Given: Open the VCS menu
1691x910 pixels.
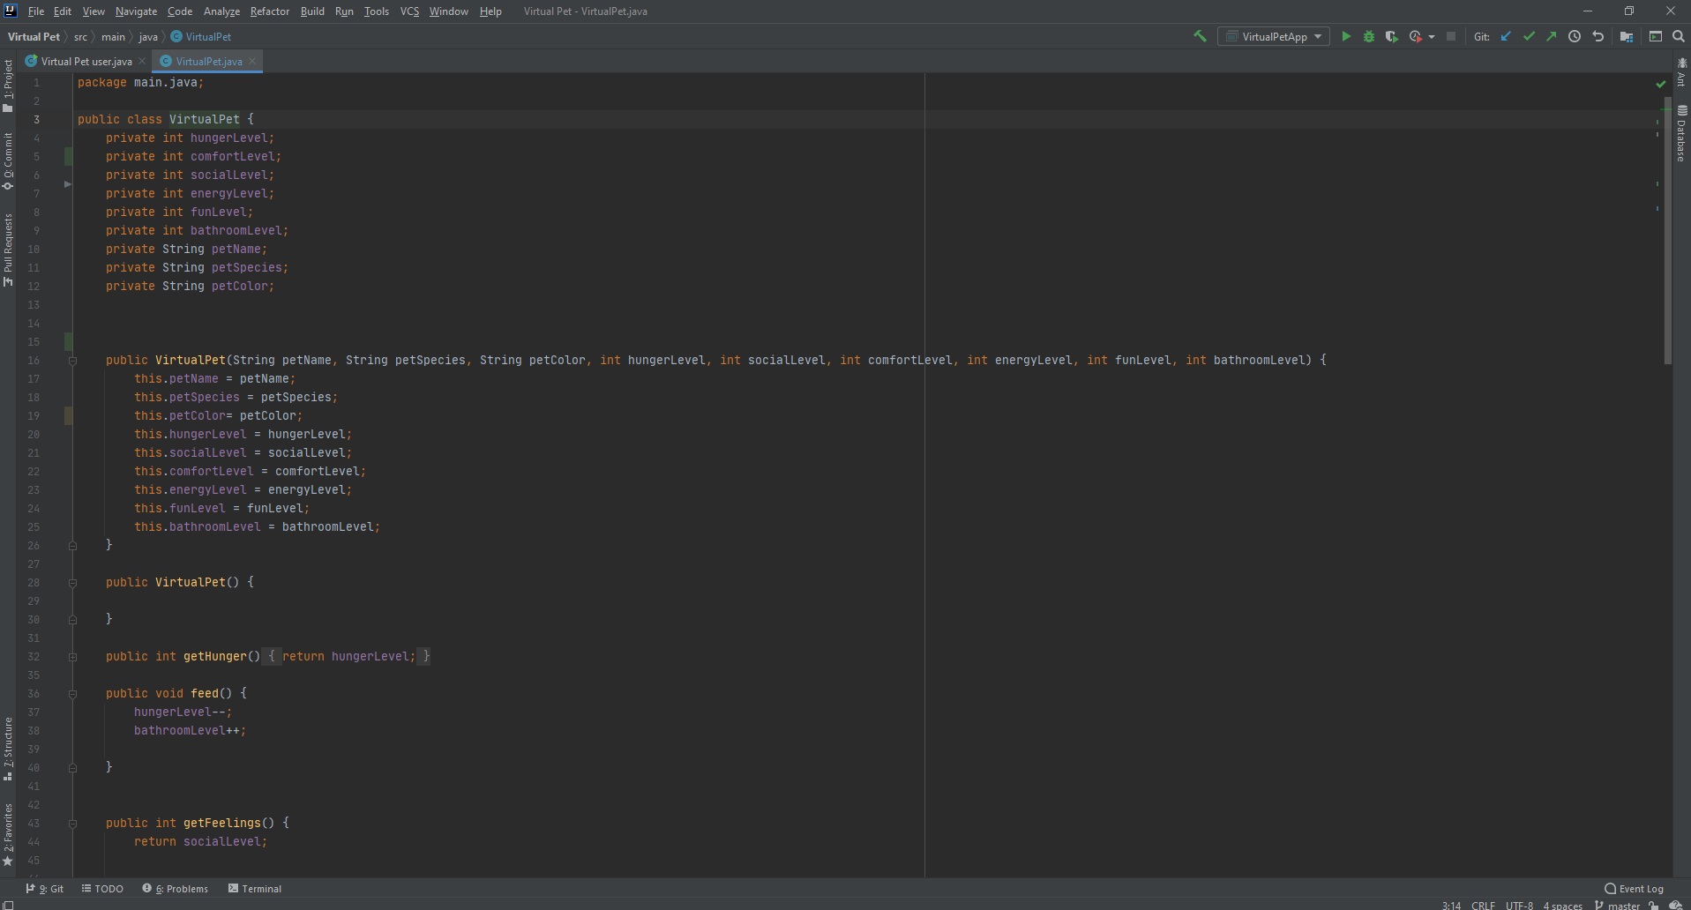Looking at the screenshot, I should 409,11.
